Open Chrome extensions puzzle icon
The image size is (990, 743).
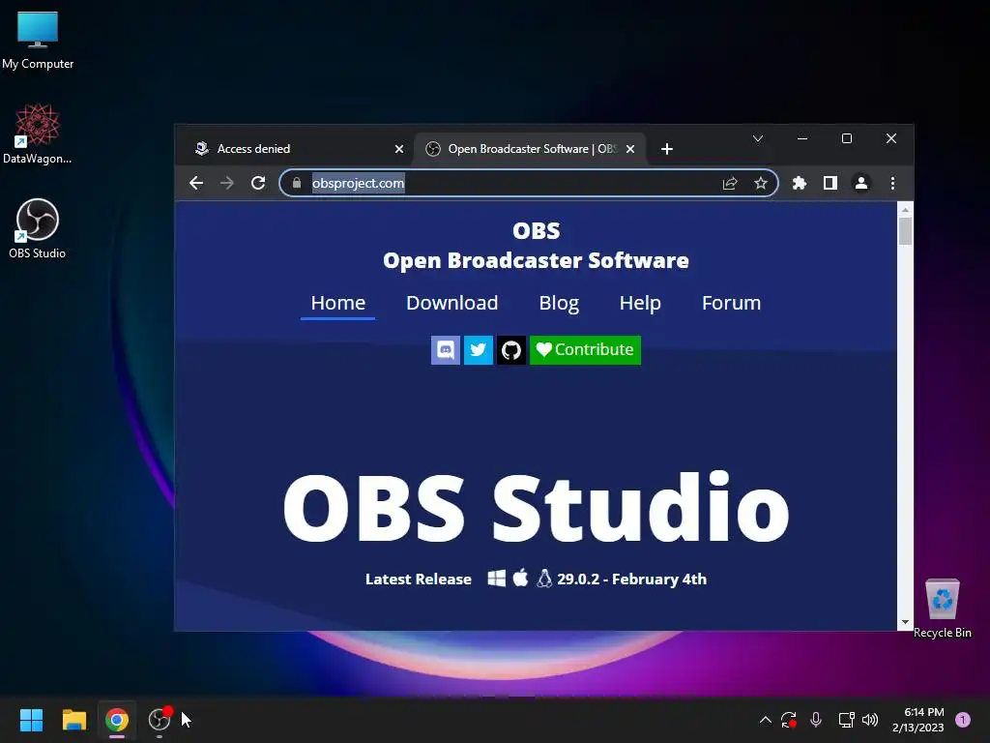800,183
